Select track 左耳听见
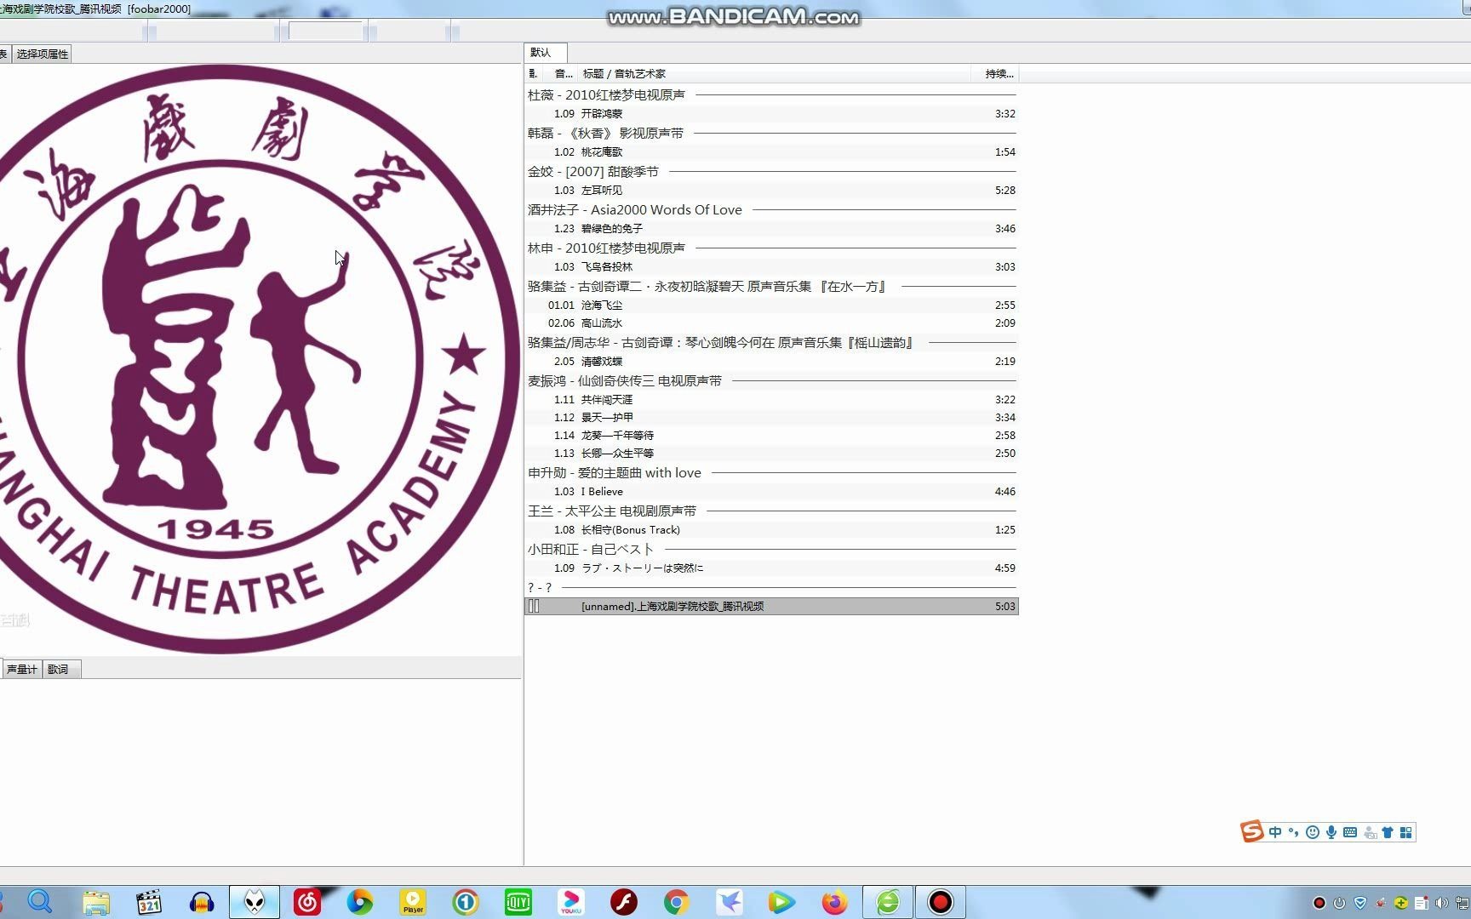This screenshot has width=1471, height=919. coord(771,191)
